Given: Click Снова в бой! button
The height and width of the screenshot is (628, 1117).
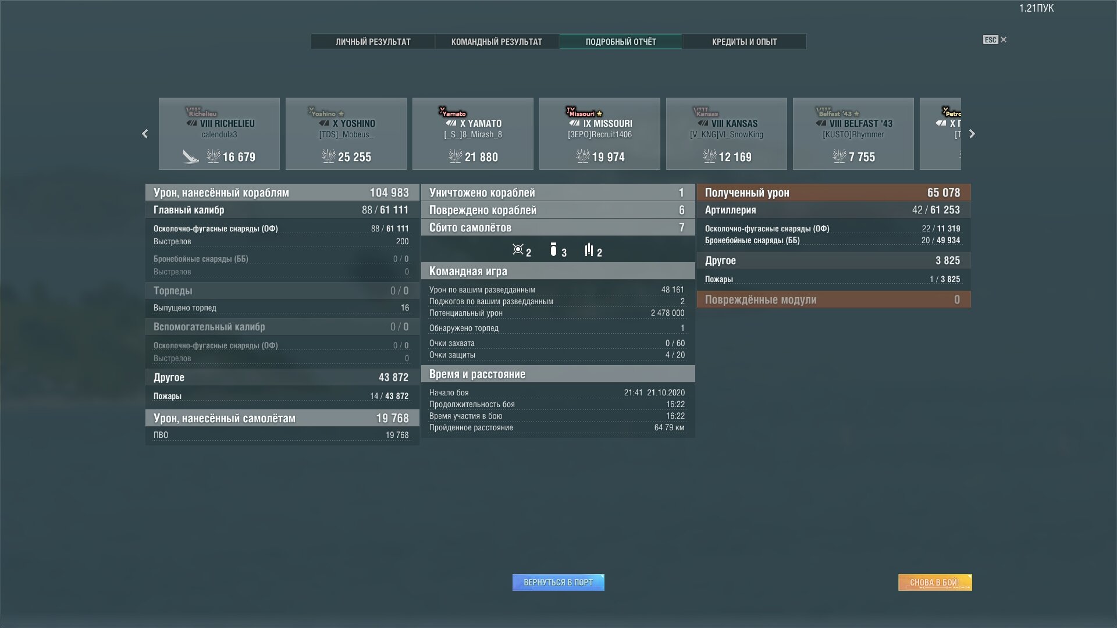Looking at the screenshot, I should 935,582.
